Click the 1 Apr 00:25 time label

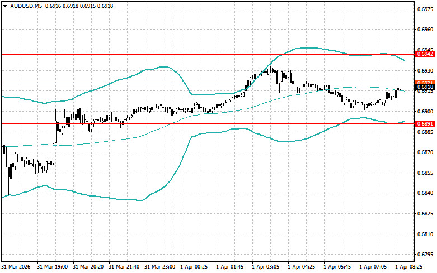(194, 267)
